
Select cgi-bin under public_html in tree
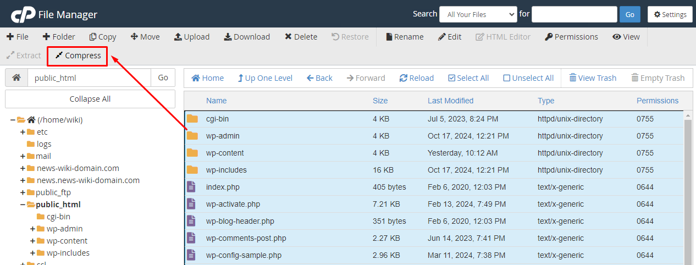point(58,217)
